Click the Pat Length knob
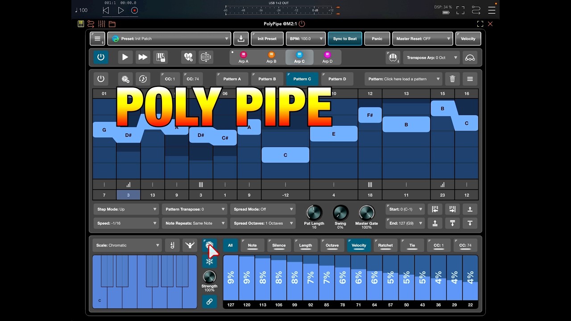 (x=314, y=213)
